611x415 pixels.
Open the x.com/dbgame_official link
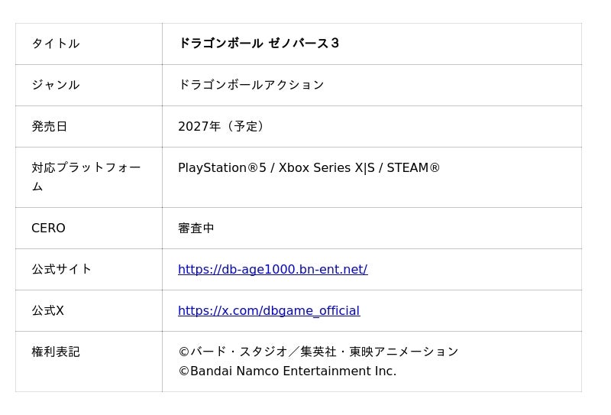tap(269, 310)
